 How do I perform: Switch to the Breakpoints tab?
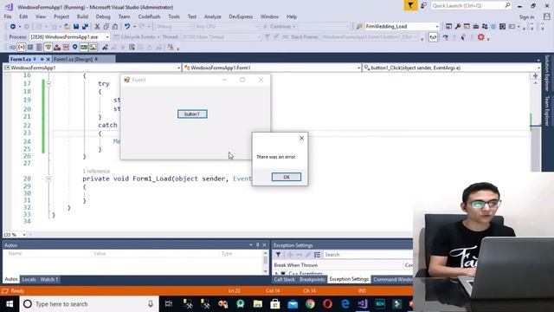pos(312,279)
